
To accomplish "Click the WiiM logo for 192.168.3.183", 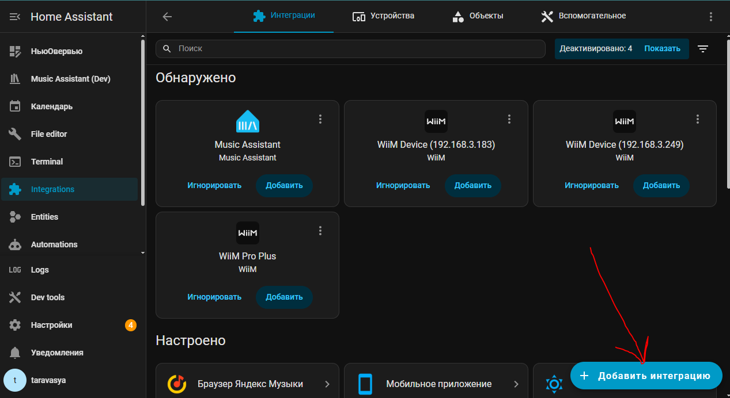I will [436, 121].
